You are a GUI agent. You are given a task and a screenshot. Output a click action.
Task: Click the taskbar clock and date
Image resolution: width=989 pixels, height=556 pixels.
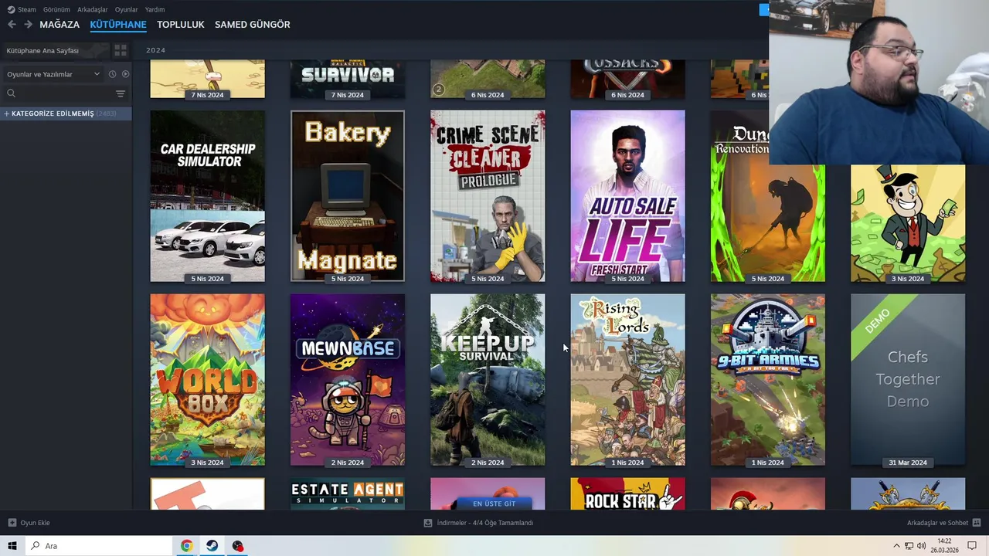coord(944,546)
